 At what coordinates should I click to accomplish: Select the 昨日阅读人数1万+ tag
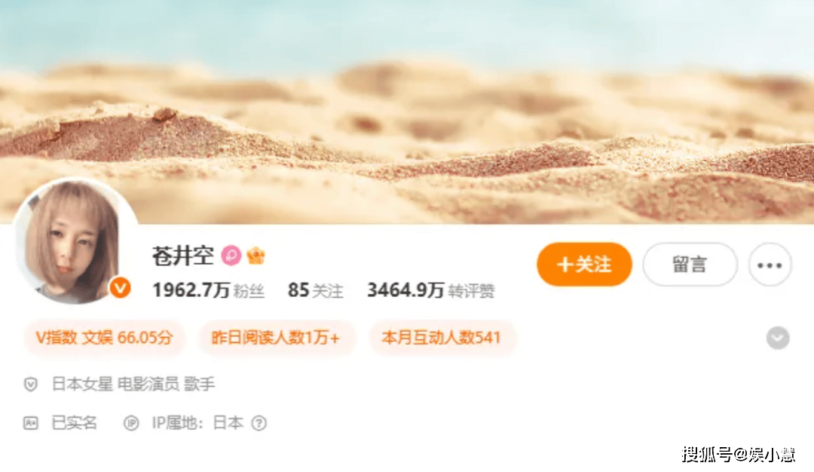coord(276,338)
